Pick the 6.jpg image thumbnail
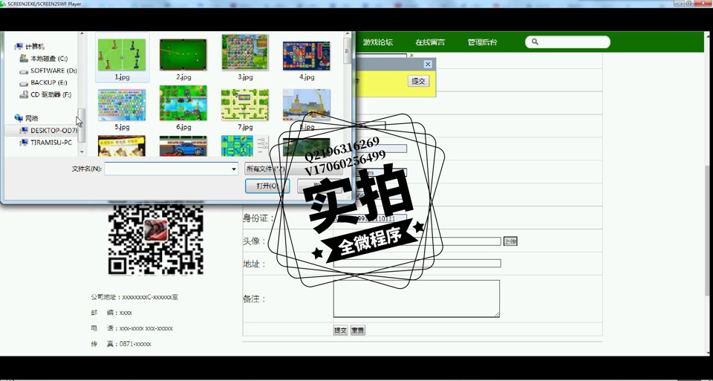The width and height of the screenshot is (713, 381). [183, 104]
